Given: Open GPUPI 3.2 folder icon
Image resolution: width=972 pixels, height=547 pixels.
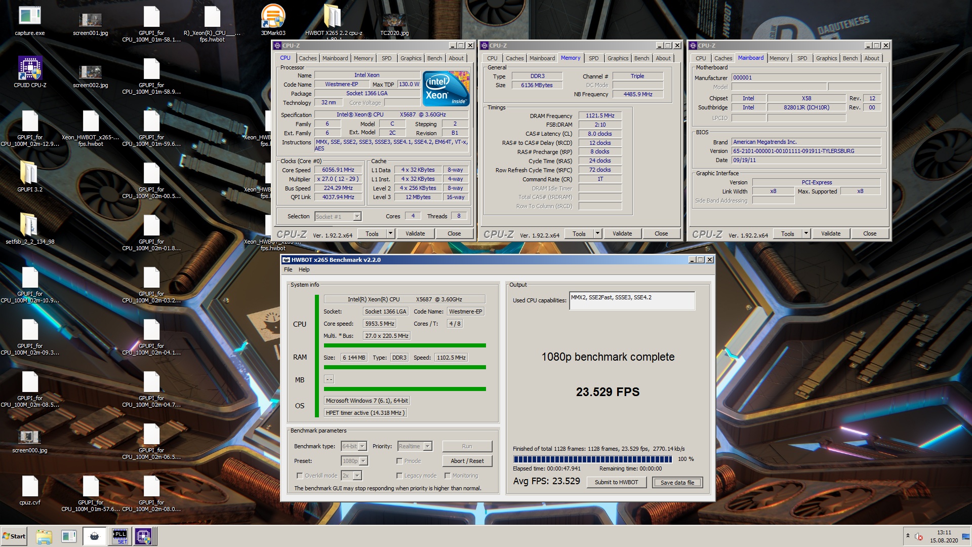Looking at the screenshot, I should 30,177.
